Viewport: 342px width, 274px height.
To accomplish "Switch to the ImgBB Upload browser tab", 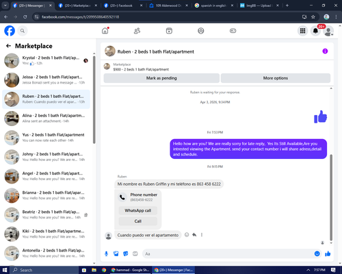I will (x=259, y=5).
